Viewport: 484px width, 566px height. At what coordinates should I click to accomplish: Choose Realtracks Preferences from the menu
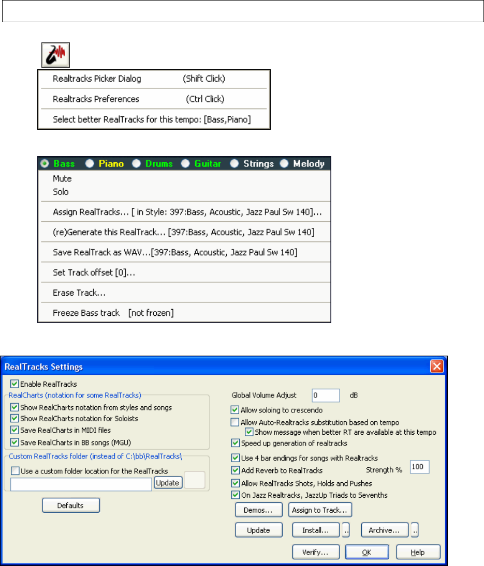[x=154, y=99]
